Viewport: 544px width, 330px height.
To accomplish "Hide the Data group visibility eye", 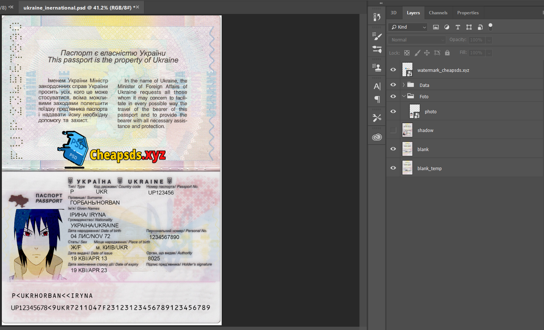I will click(x=393, y=85).
